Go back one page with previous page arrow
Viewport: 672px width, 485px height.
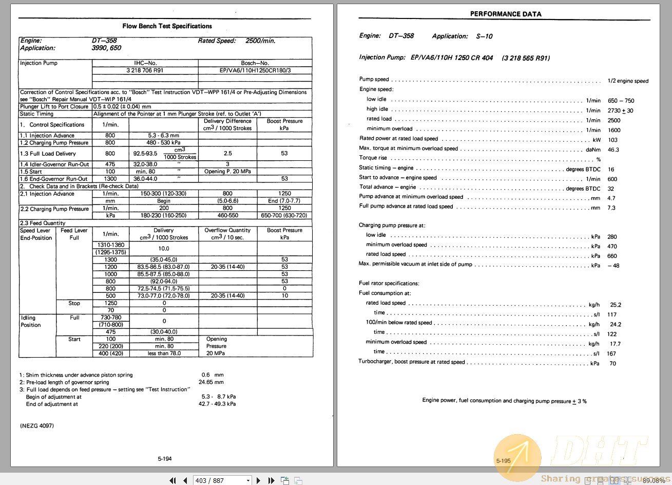pos(185,480)
